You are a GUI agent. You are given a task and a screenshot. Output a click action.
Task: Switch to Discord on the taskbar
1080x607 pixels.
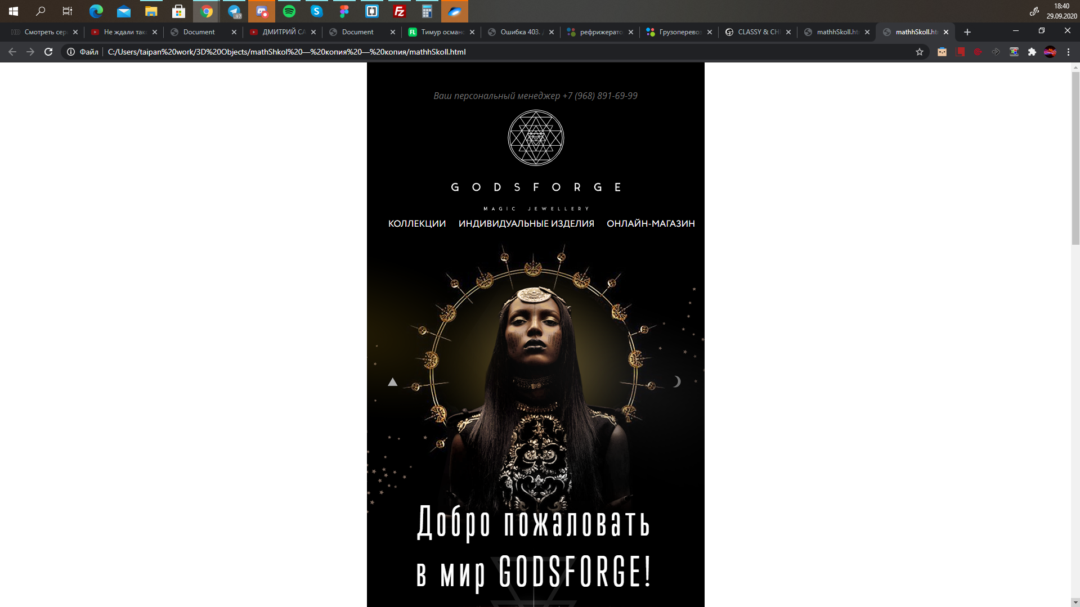point(262,11)
